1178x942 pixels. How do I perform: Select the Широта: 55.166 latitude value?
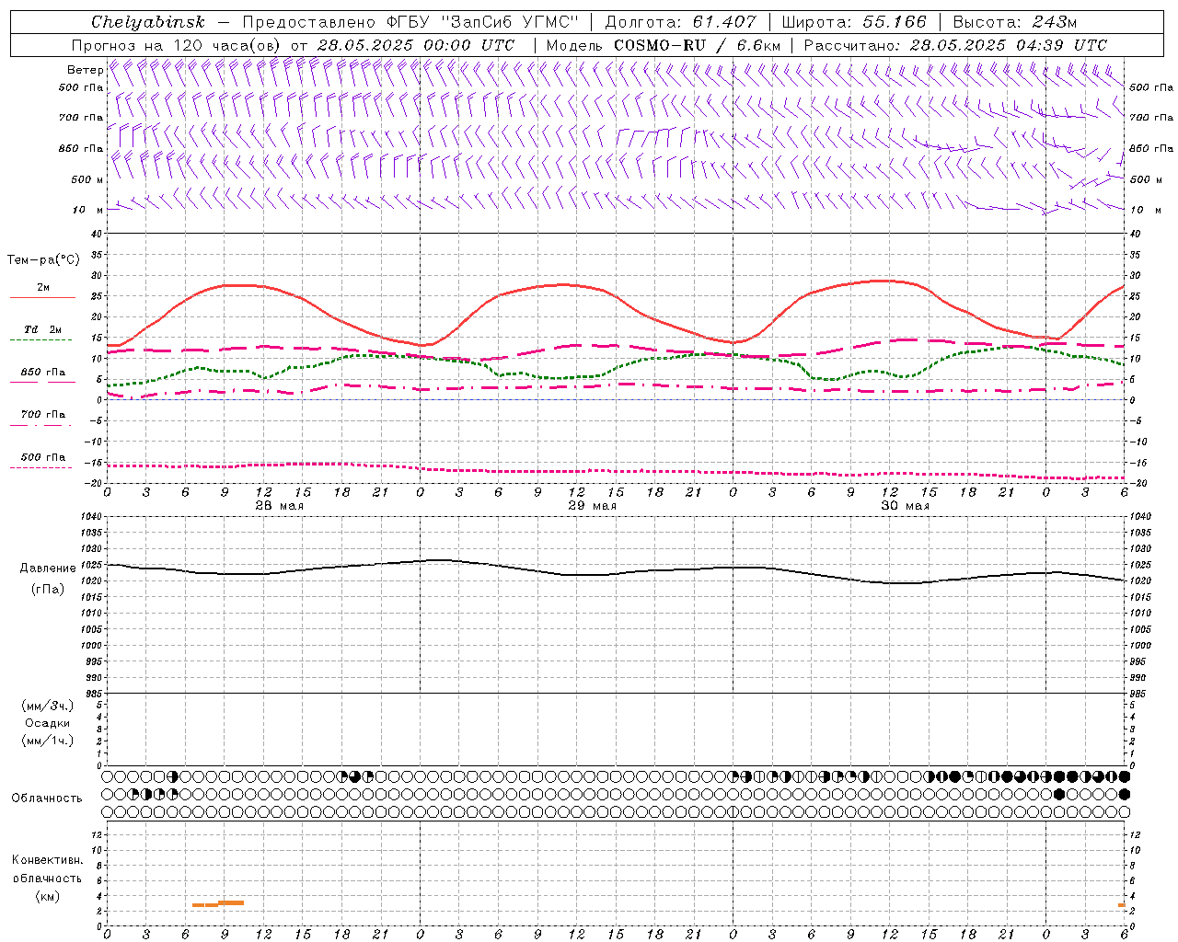pyautogui.click(x=854, y=22)
